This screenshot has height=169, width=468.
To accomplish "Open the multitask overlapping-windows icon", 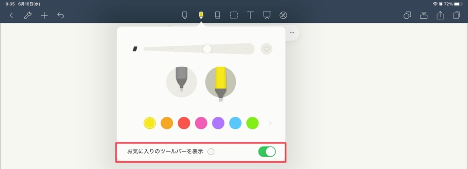I will pos(407,16).
